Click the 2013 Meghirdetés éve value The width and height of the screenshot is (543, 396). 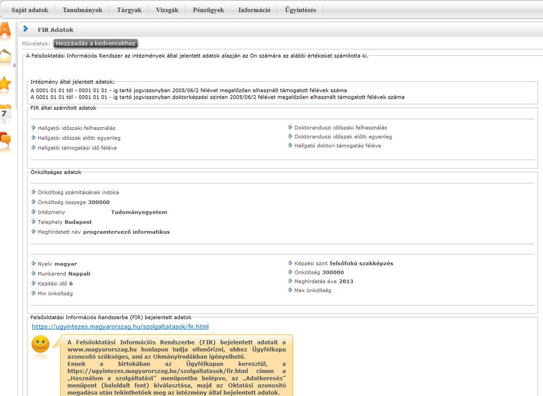pos(346,281)
